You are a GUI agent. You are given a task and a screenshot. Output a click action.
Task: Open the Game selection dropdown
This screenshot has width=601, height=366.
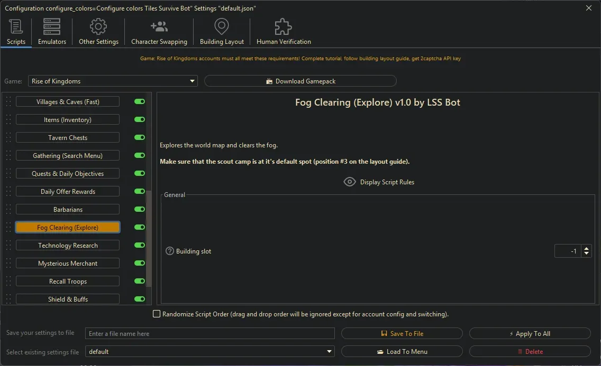192,81
